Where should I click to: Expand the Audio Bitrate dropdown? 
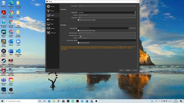tap(107, 18)
